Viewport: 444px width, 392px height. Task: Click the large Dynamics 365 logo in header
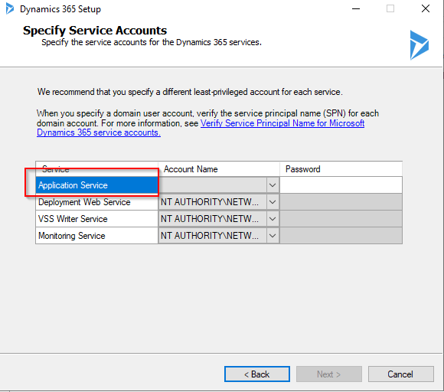tap(419, 45)
